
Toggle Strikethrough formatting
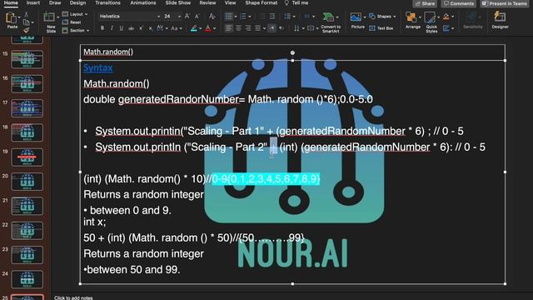click(132, 28)
